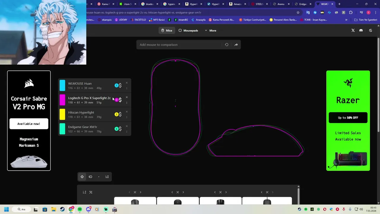Open three-dot options for Hitscan Hyperlight
The image size is (380, 214).
click(x=127, y=117)
